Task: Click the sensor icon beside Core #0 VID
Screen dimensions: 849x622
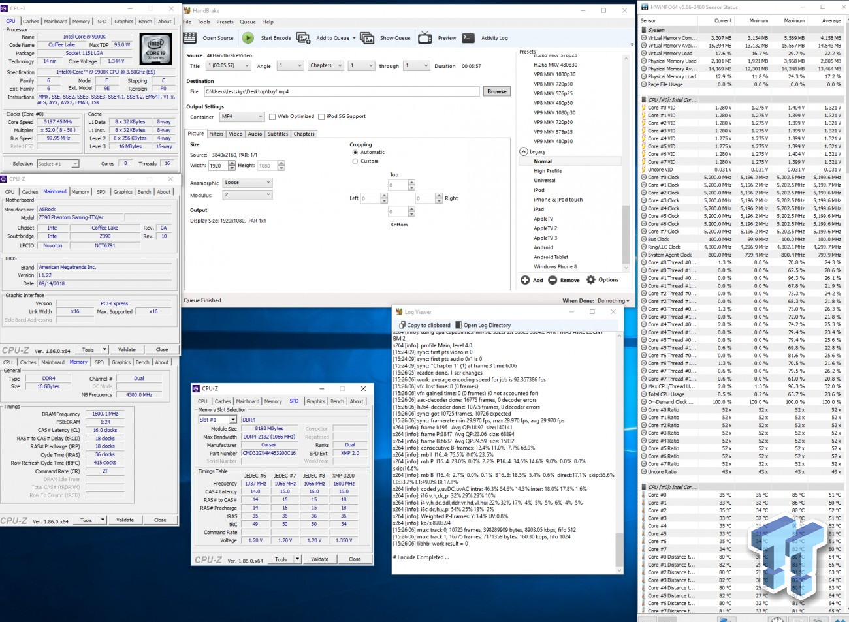Action: (x=643, y=108)
